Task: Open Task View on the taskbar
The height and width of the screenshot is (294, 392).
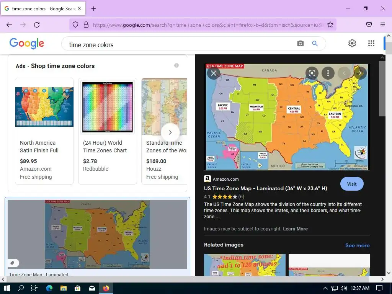Action: click(x=34, y=288)
